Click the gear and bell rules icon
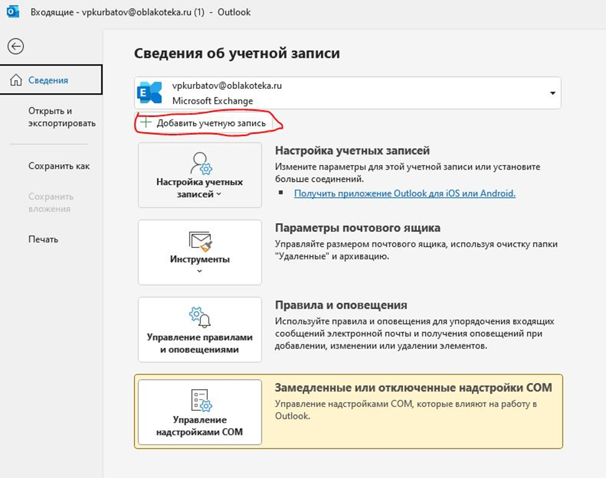 200,317
